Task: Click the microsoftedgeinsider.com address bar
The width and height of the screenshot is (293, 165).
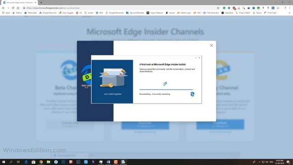Action: point(119,8)
